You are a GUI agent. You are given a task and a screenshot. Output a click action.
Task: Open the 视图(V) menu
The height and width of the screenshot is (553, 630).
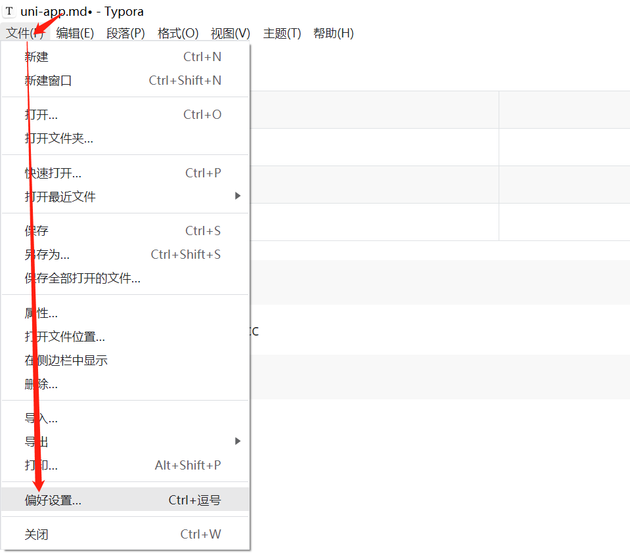coord(230,33)
